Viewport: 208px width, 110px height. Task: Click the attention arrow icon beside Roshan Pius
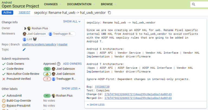pyautogui.click(x=25, y=28)
